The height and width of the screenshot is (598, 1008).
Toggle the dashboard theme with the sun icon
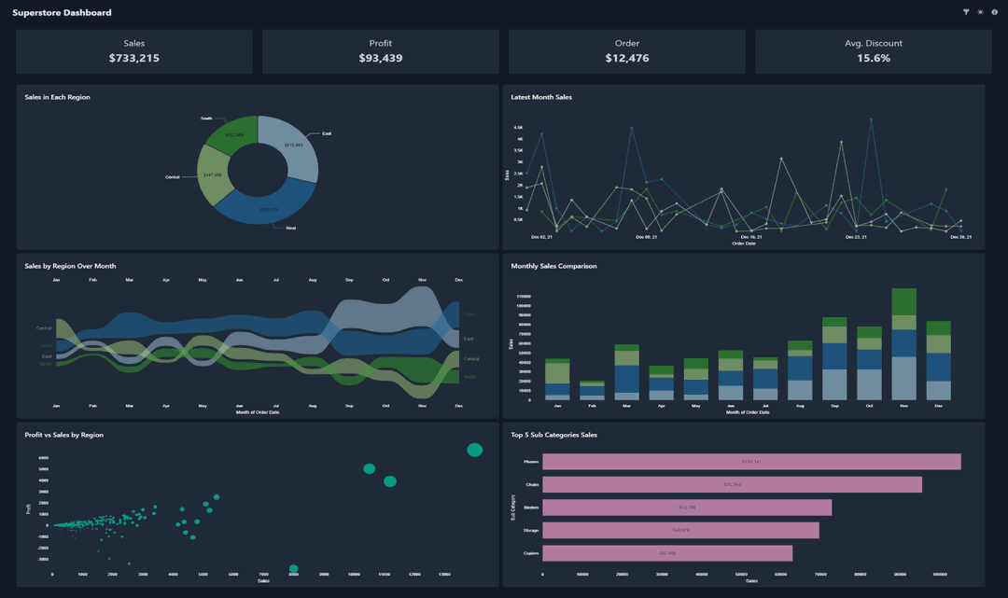coord(980,11)
